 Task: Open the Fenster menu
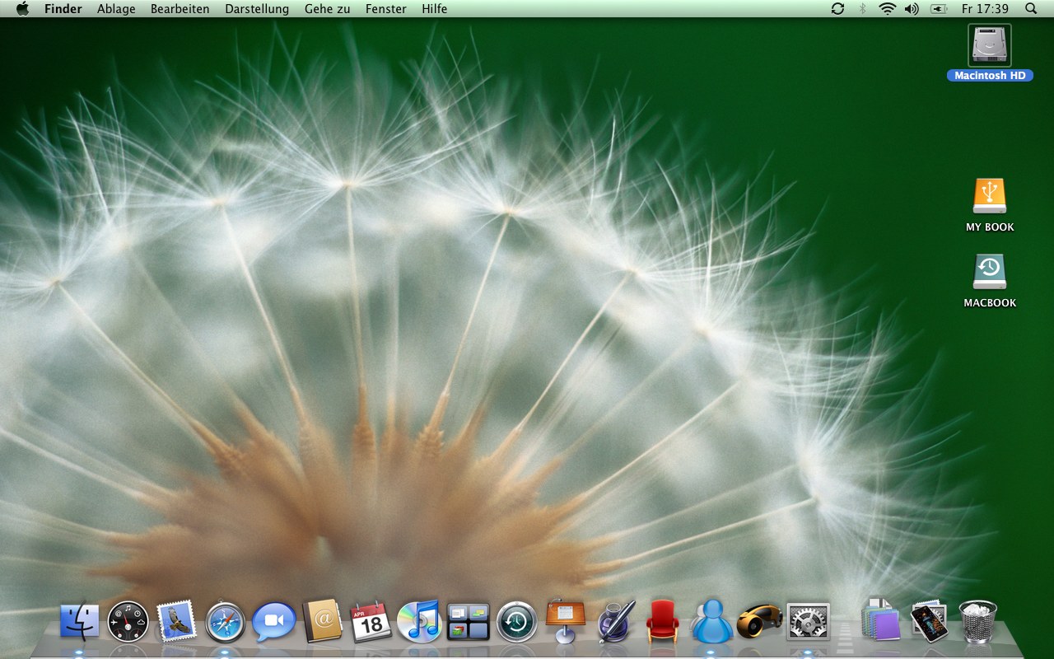[385, 9]
